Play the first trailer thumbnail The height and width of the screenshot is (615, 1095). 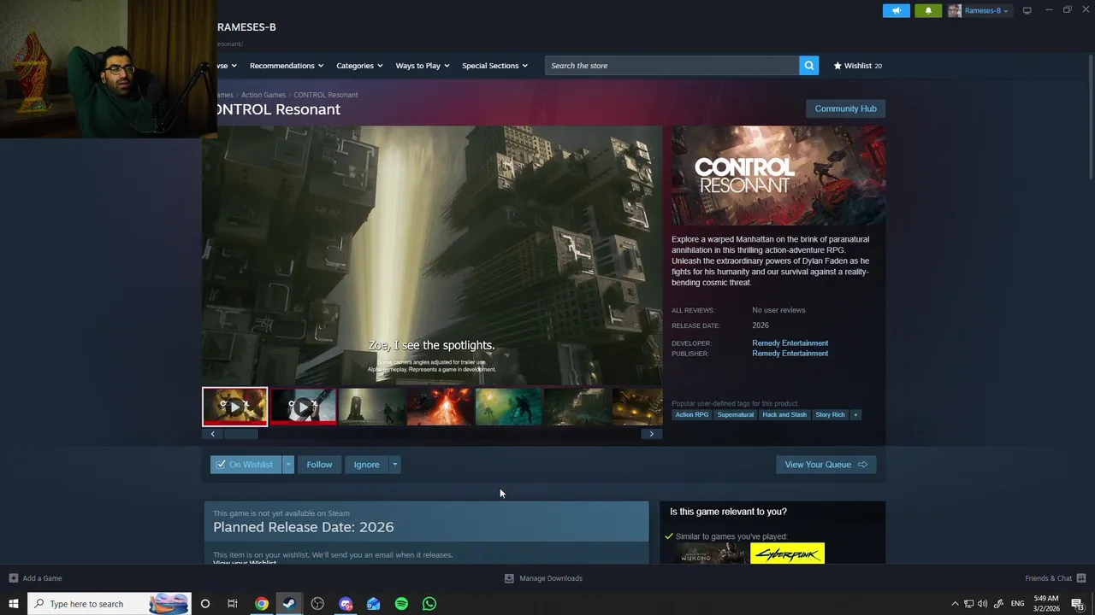click(234, 407)
